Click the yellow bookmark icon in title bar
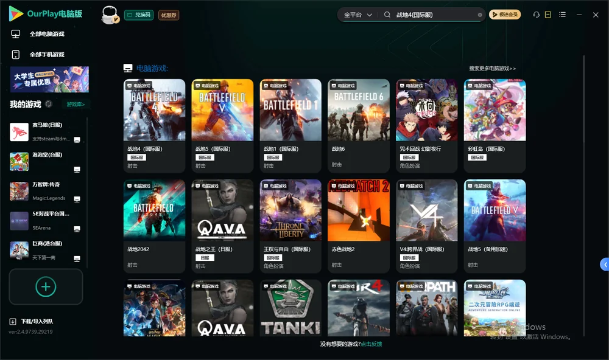This screenshot has height=360, width=609. 548,15
